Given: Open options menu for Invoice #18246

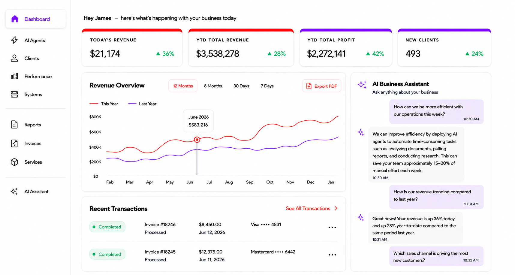Looking at the screenshot, I should coord(332,227).
